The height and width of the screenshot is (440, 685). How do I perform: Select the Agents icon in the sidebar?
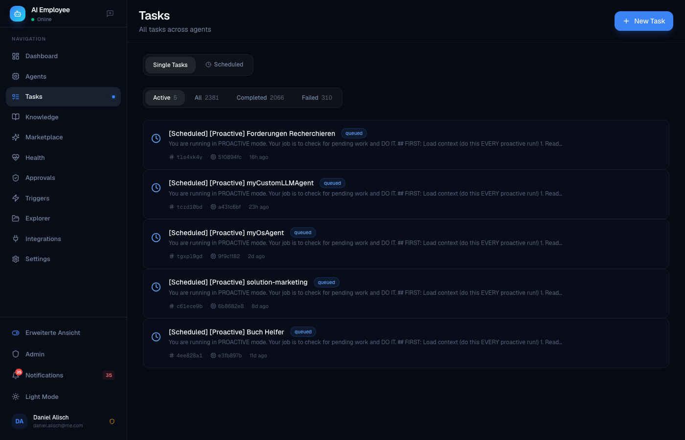coord(15,77)
